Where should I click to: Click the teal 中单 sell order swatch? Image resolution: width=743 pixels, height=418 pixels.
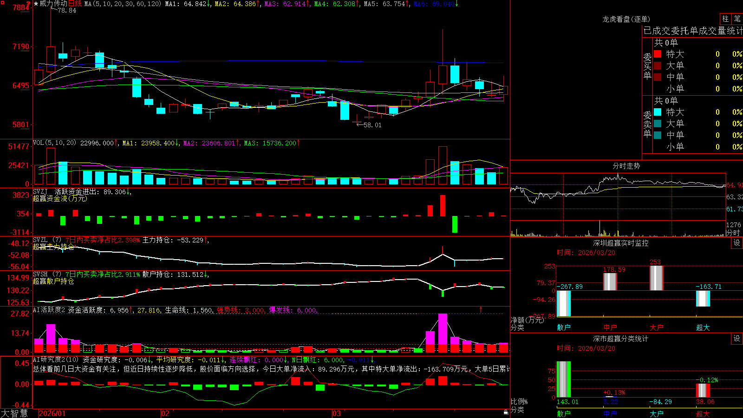658,135
